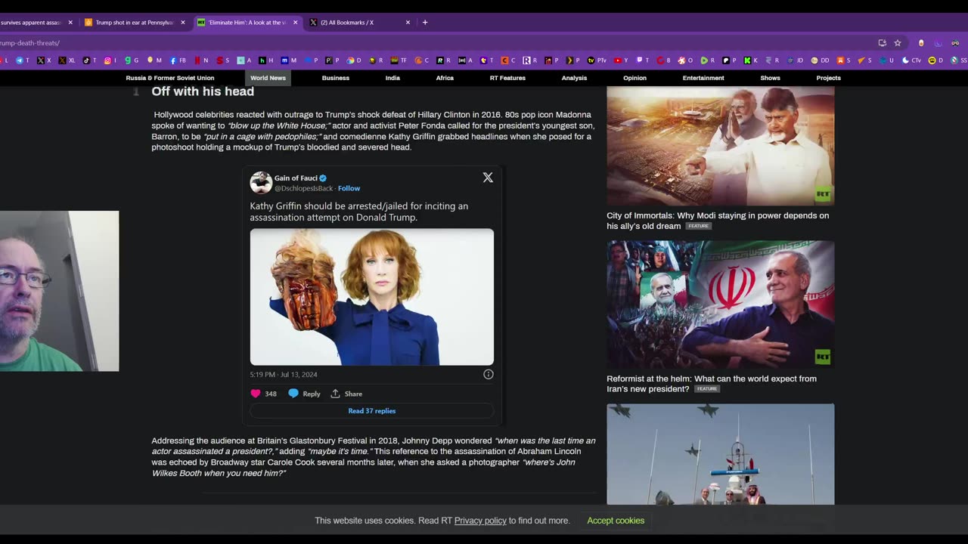Screen dimensions: 968x544
Task: Click the install app icon in address bar
Action: coord(882,43)
